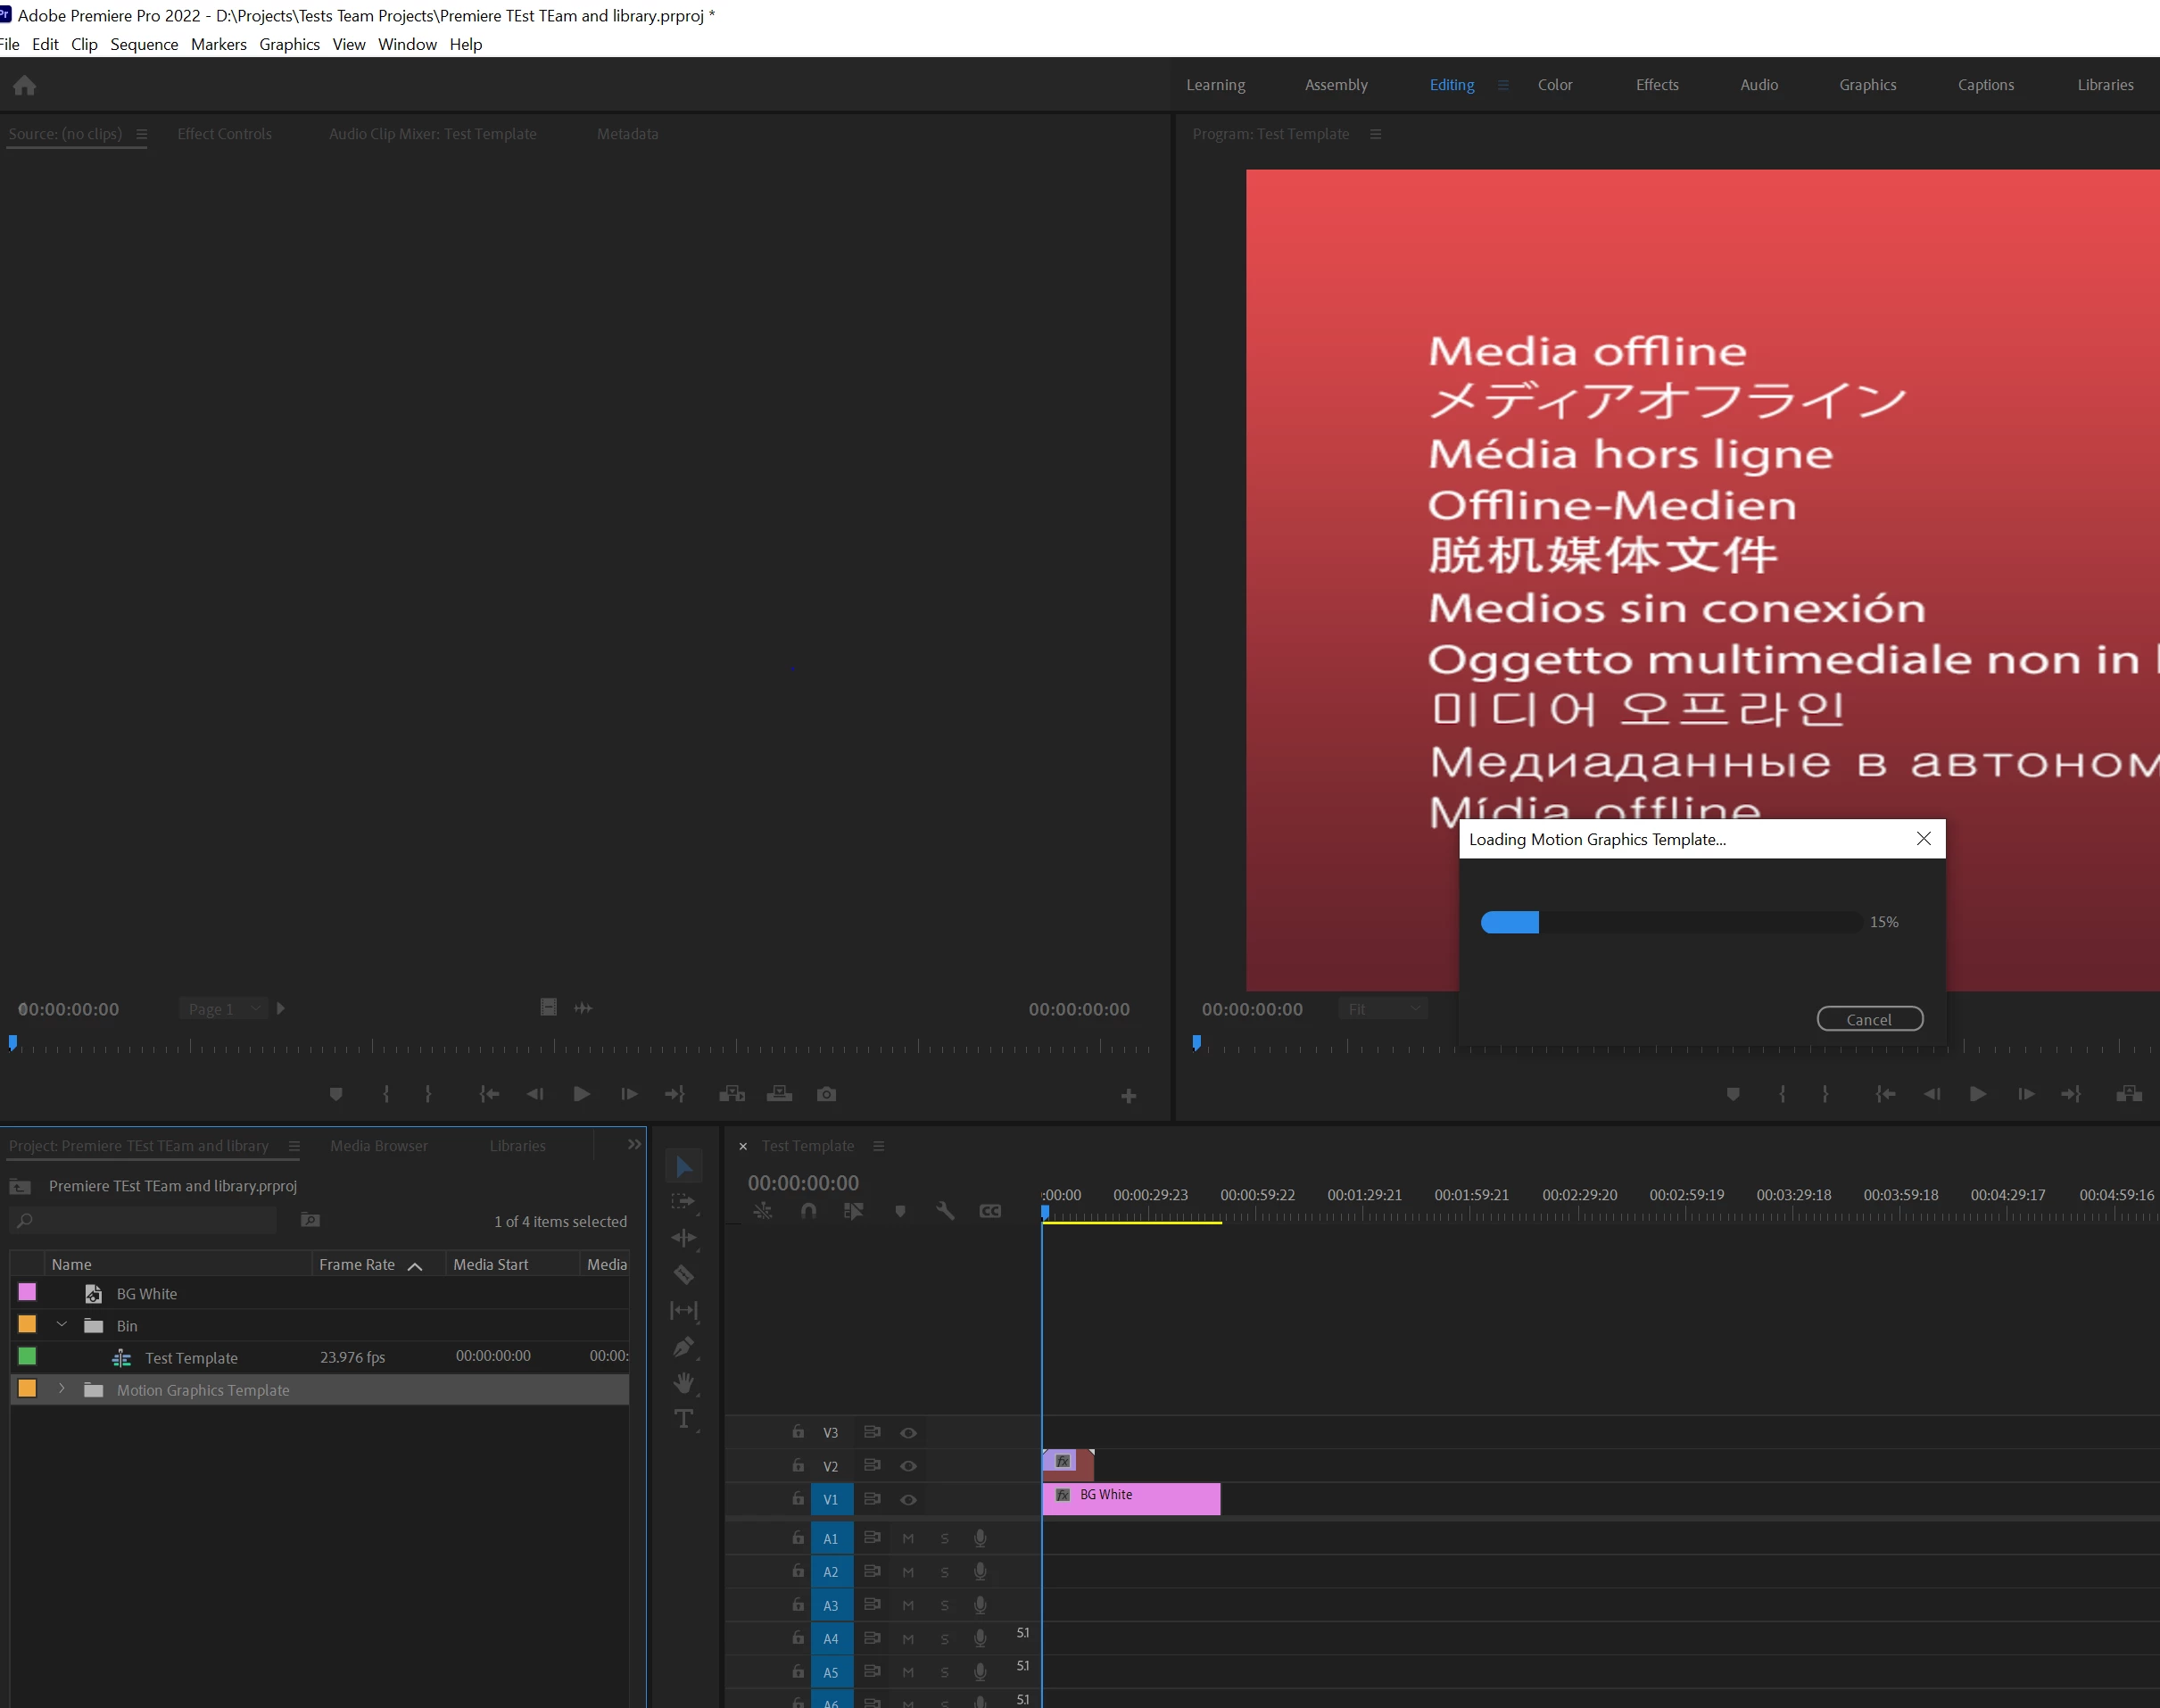Open timeline wrench display settings
Image resolution: width=2160 pixels, height=1708 pixels.
(945, 1211)
